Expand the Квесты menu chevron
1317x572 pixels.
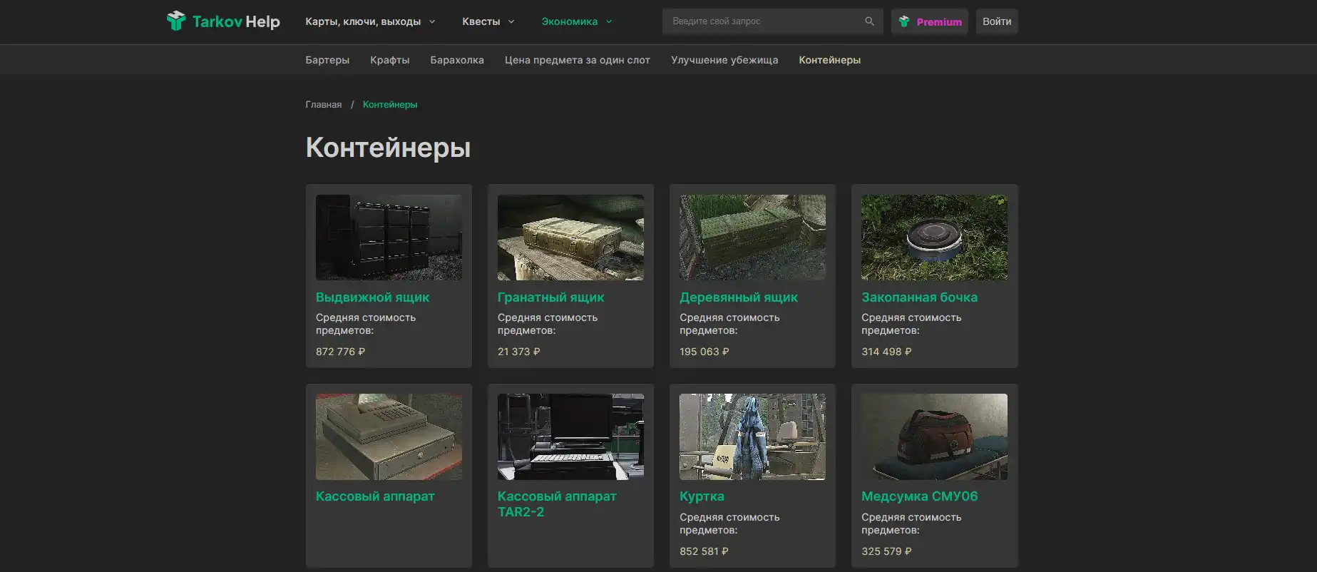tap(511, 21)
